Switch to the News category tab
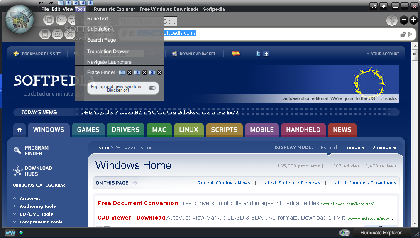The width and height of the screenshot is (420, 238). click(x=342, y=130)
